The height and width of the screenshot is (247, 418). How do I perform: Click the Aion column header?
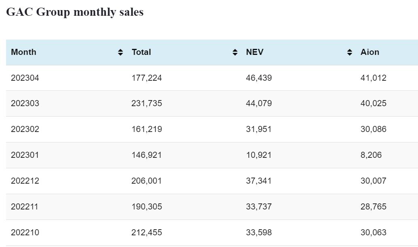tap(370, 52)
